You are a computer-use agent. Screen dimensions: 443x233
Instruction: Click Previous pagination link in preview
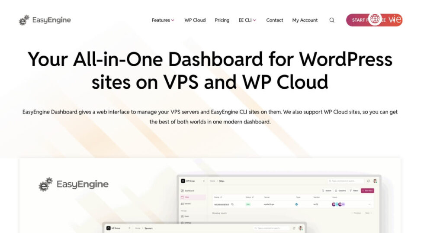click(x=356, y=213)
